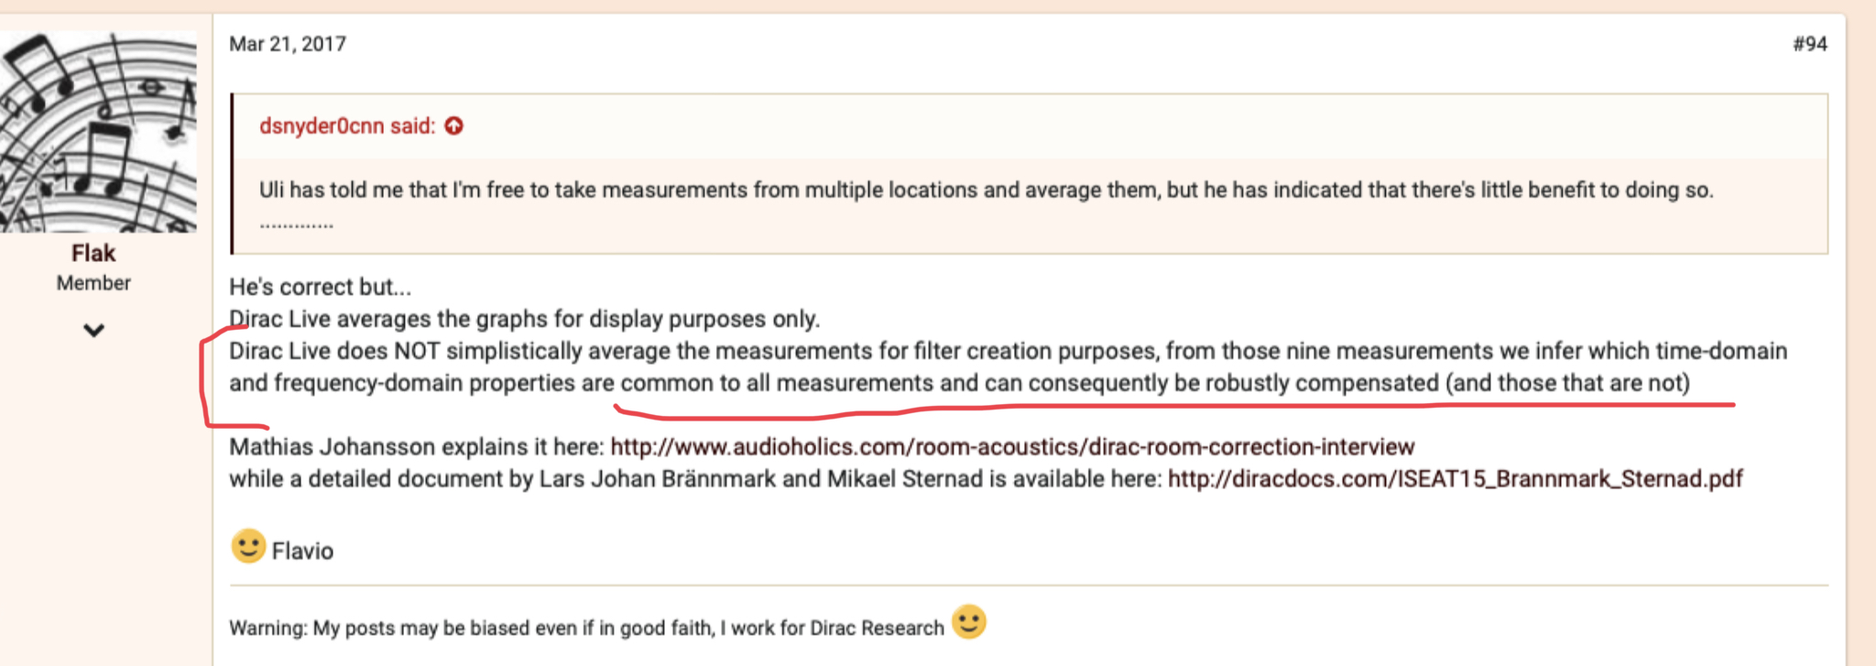
Task: Open Flak's music-notes avatar image
Action: (97, 132)
